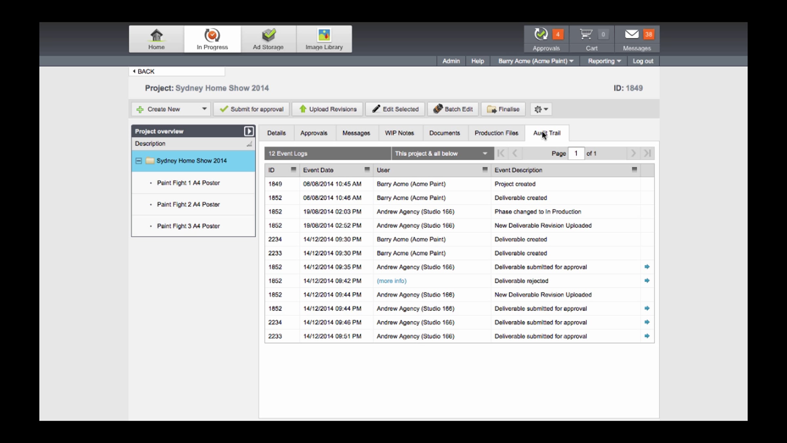
Task: Collapse Project overview panel with arrow icon
Action: tap(249, 131)
